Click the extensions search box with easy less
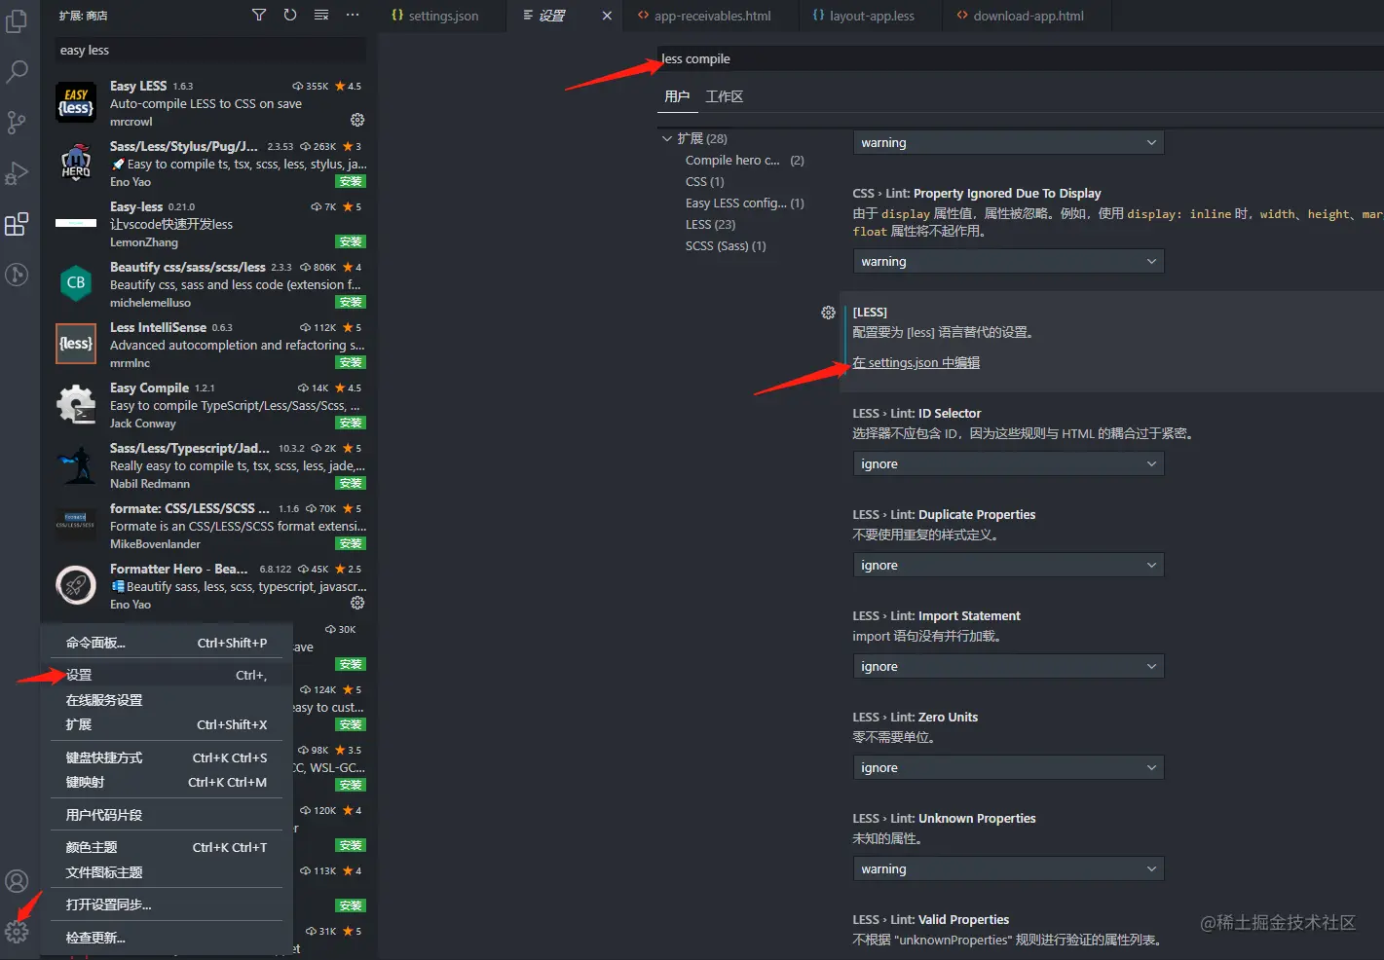 click(x=209, y=50)
